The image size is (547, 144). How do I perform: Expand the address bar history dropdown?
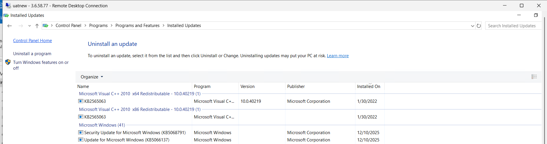(x=472, y=26)
